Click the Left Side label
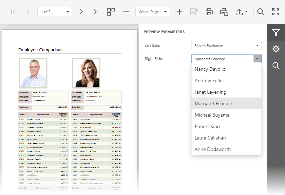The height and width of the screenshot is (195, 285). pyautogui.click(x=152, y=45)
